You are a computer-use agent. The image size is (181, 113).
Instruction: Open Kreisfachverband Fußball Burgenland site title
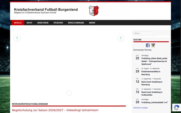coord(46,10)
